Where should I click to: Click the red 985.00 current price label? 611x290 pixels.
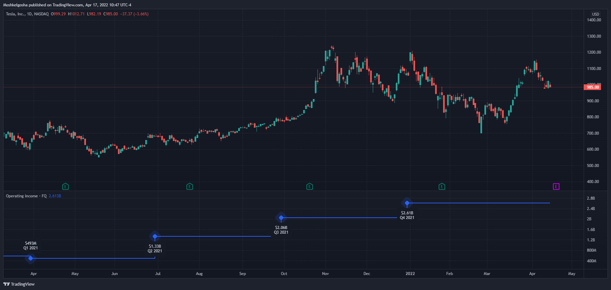point(593,87)
